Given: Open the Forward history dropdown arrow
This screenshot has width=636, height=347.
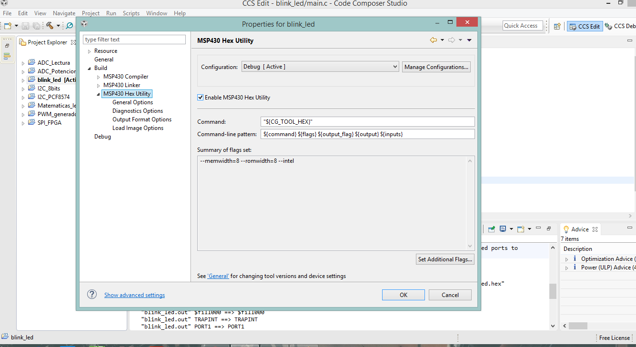Looking at the screenshot, I should click(x=460, y=40).
